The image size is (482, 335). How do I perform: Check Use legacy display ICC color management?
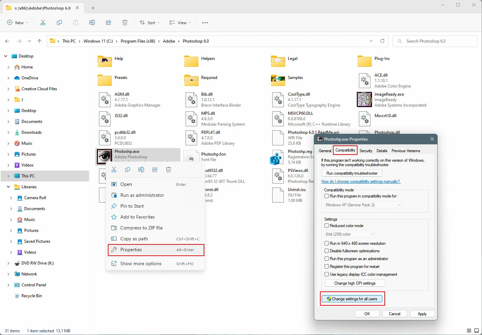coord(326,274)
